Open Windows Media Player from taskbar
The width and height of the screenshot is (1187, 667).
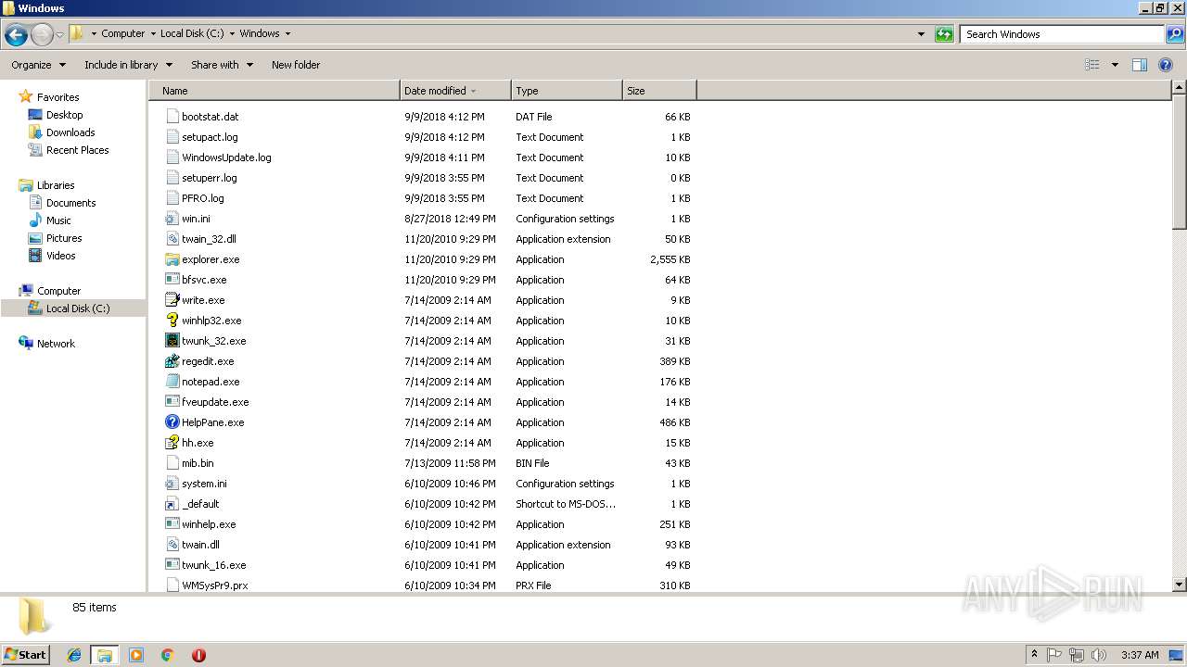[x=136, y=655]
